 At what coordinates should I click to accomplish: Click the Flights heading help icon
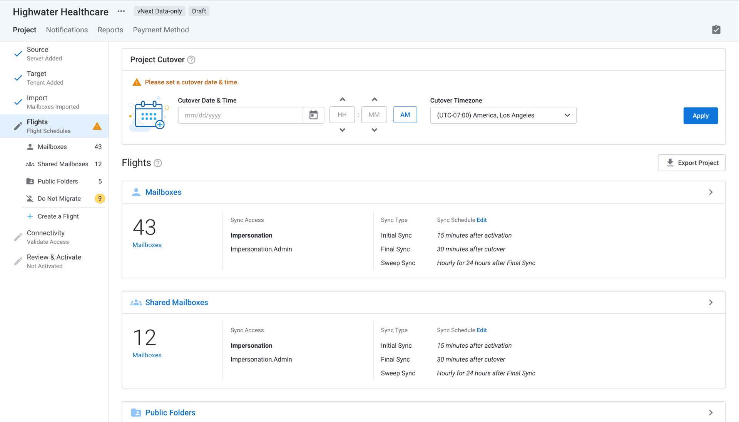pyautogui.click(x=158, y=163)
